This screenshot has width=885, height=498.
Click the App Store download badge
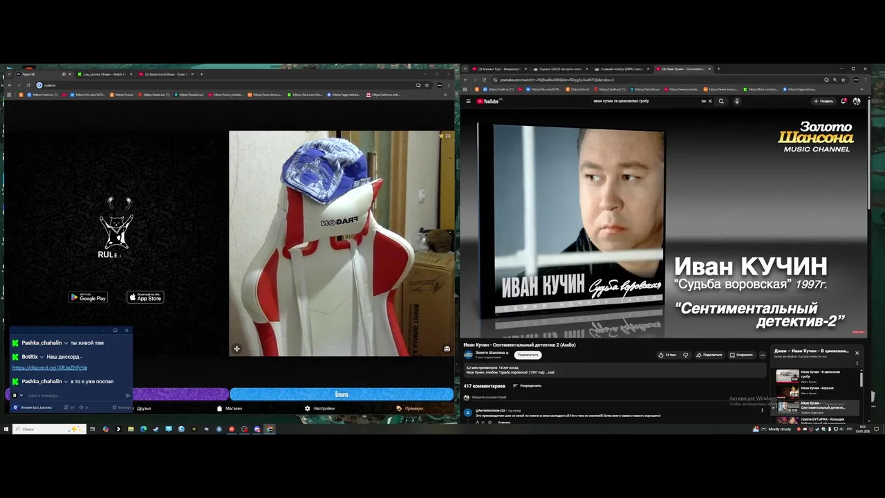pyautogui.click(x=145, y=297)
